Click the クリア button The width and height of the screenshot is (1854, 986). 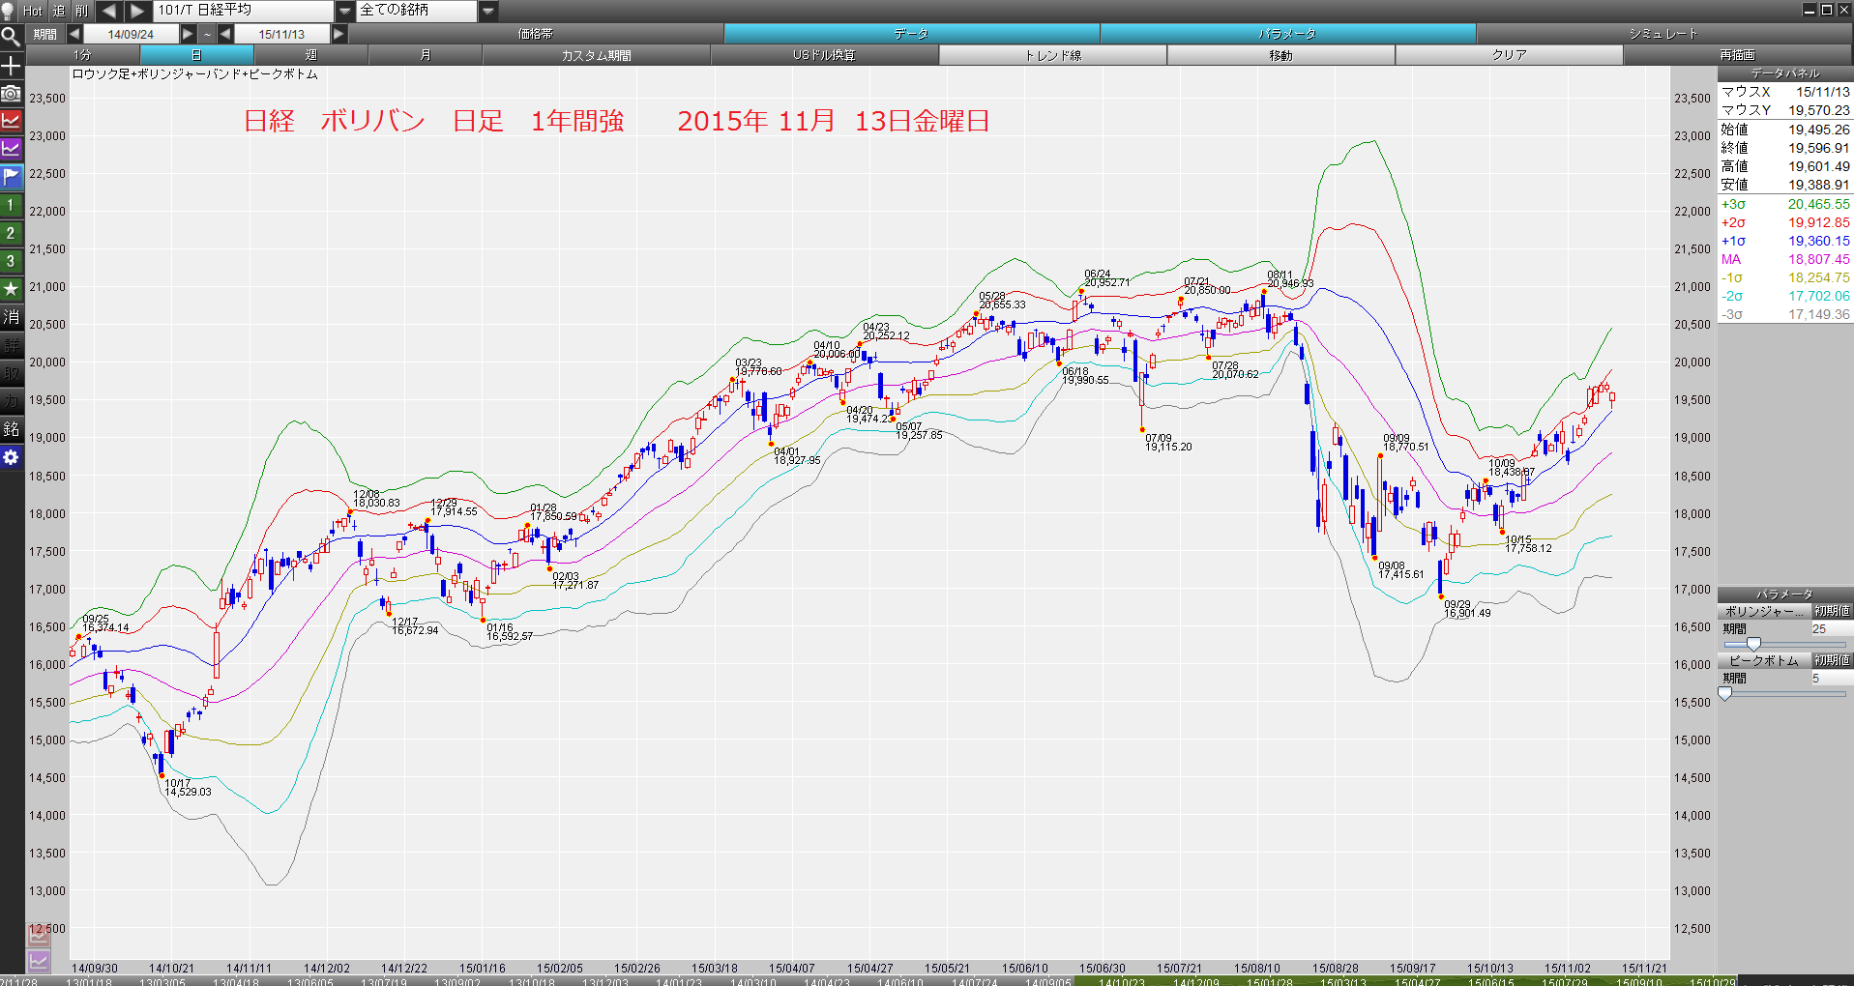tap(1509, 55)
